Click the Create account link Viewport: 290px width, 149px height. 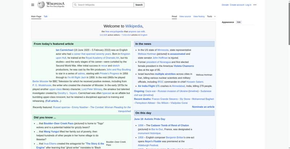(237, 5)
